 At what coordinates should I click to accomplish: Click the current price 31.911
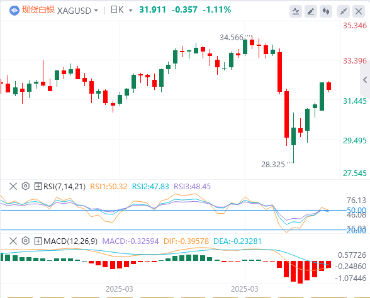click(x=153, y=9)
